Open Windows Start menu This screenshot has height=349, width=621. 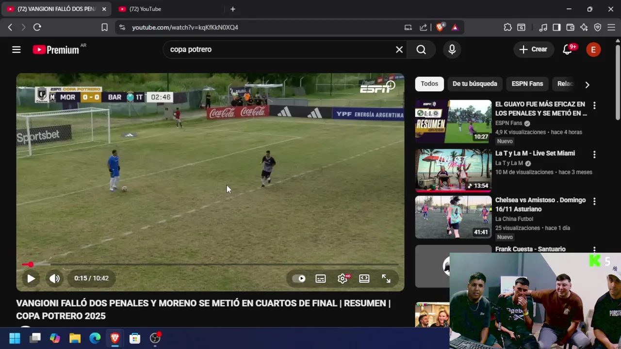(15, 338)
